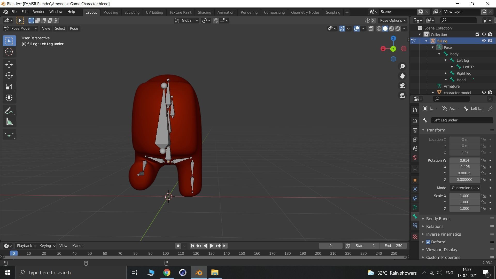The height and width of the screenshot is (279, 496).
Task: Select the Select Box tool
Action: tap(9, 41)
